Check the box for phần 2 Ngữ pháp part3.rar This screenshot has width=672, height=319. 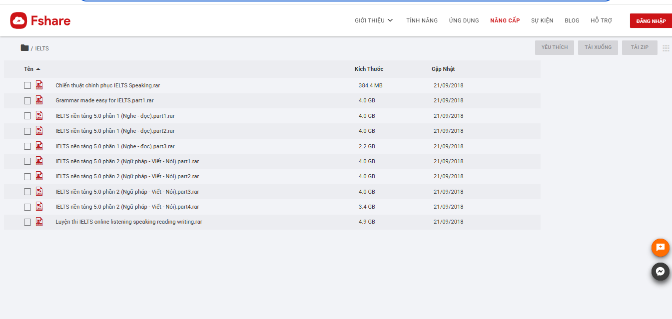(27, 192)
